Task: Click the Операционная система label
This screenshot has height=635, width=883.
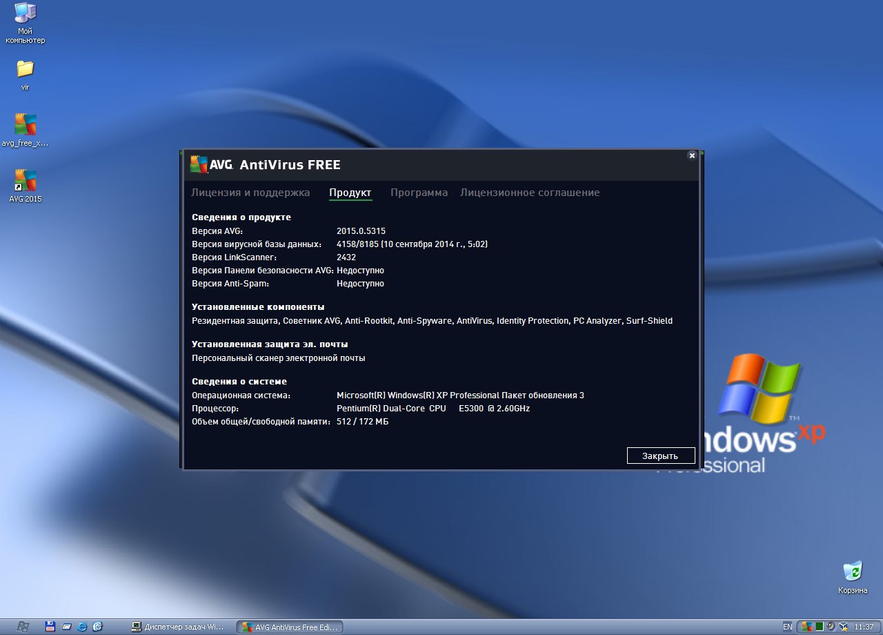Action: coord(241,395)
